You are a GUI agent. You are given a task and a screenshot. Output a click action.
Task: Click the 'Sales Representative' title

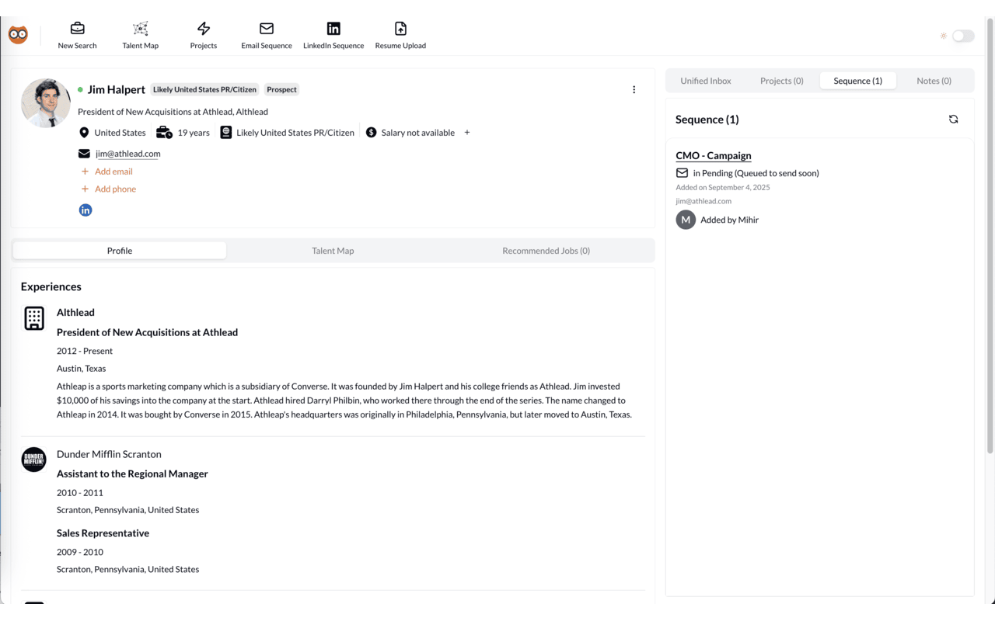103,533
